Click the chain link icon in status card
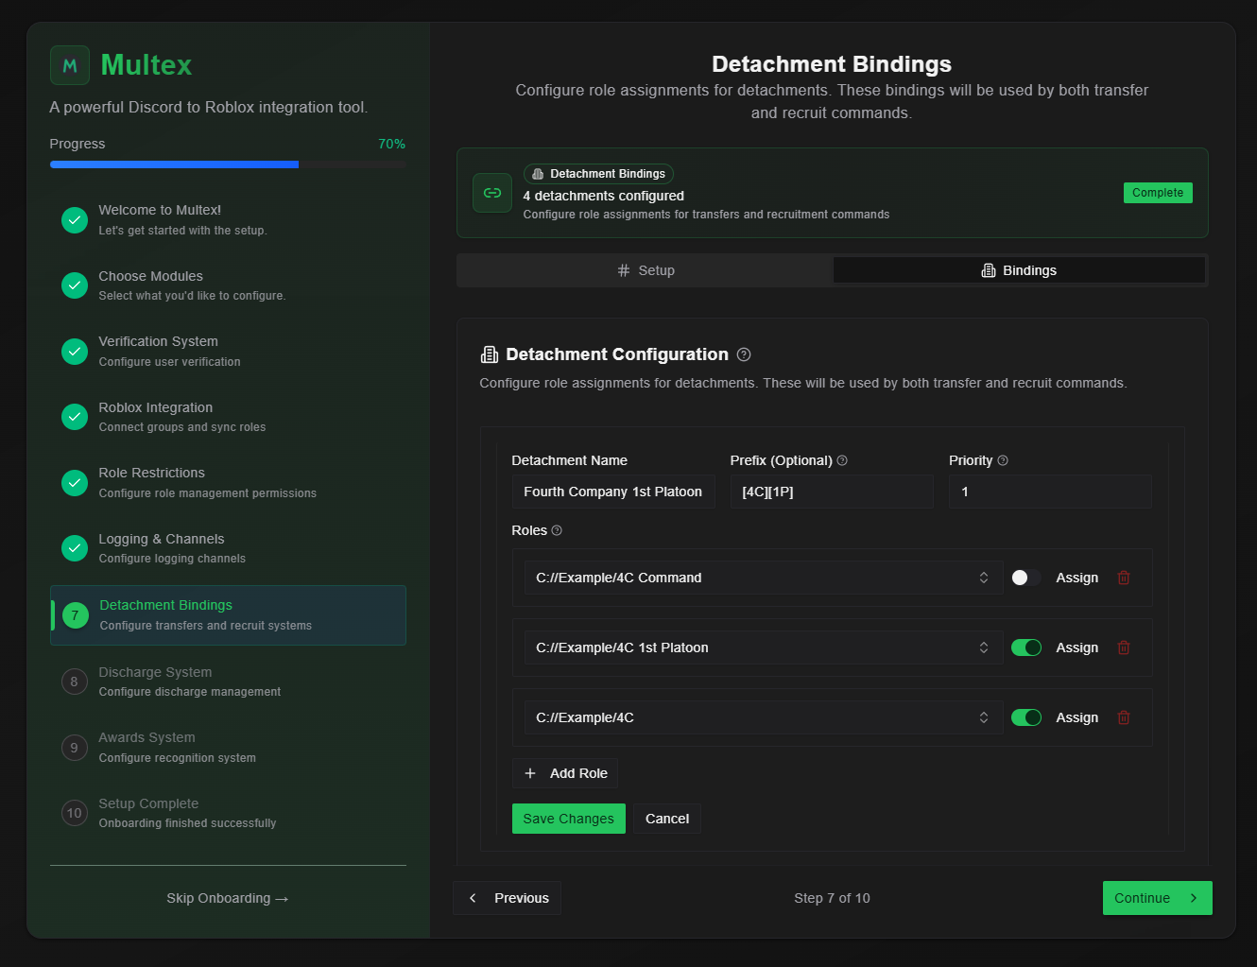The image size is (1257, 967). coord(492,193)
